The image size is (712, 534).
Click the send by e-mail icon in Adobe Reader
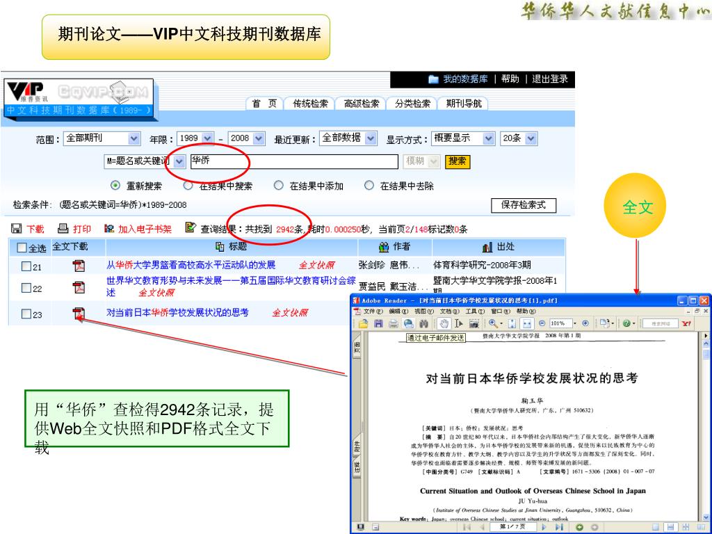408,323
